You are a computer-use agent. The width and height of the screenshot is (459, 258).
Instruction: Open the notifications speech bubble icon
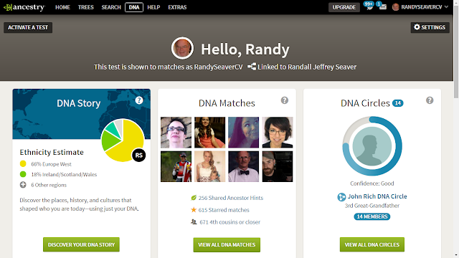coord(369,6)
